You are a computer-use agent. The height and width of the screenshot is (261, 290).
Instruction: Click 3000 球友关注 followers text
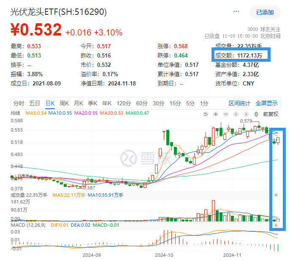264,29
